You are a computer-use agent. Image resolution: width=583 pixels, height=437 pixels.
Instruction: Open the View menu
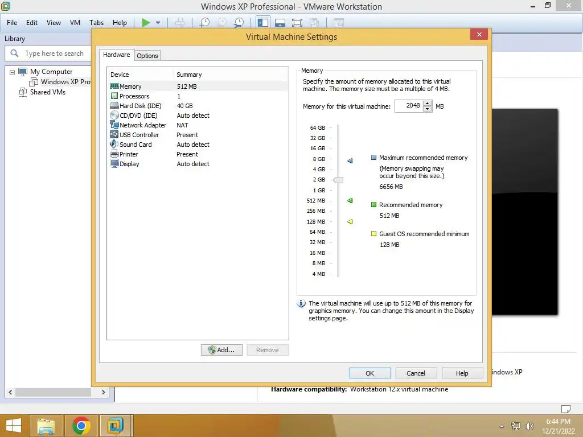pos(54,23)
